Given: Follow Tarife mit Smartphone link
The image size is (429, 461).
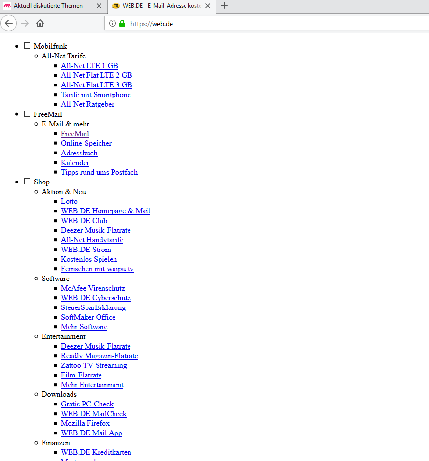Looking at the screenshot, I should tap(96, 95).
